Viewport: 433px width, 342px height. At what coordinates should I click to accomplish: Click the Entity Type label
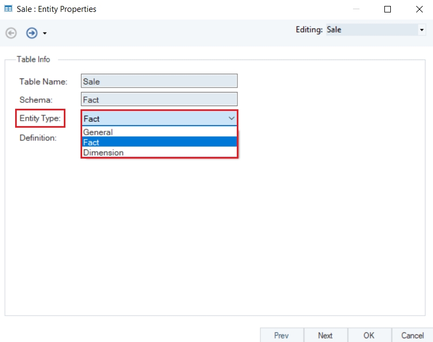coord(40,119)
